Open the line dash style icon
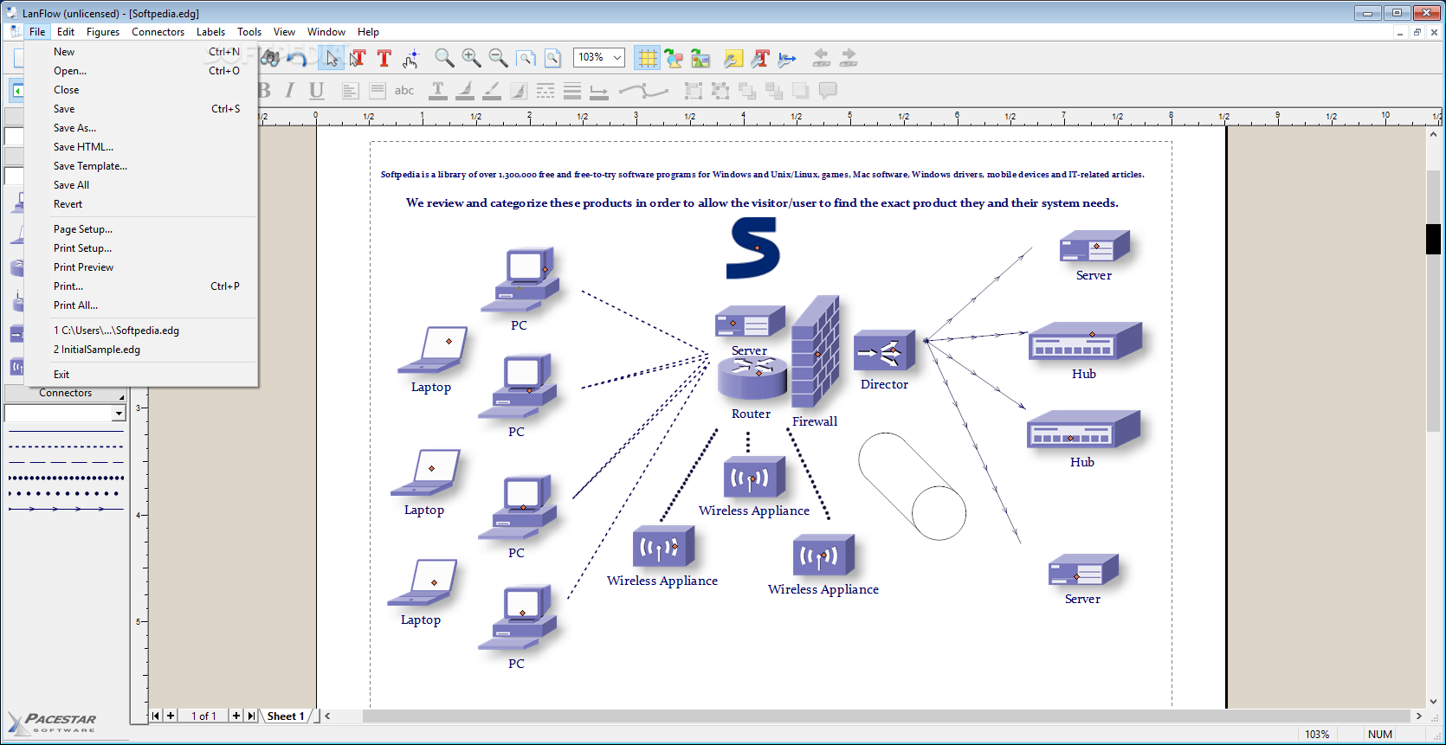This screenshot has width=1446, height=745. [x=545, y=90]
